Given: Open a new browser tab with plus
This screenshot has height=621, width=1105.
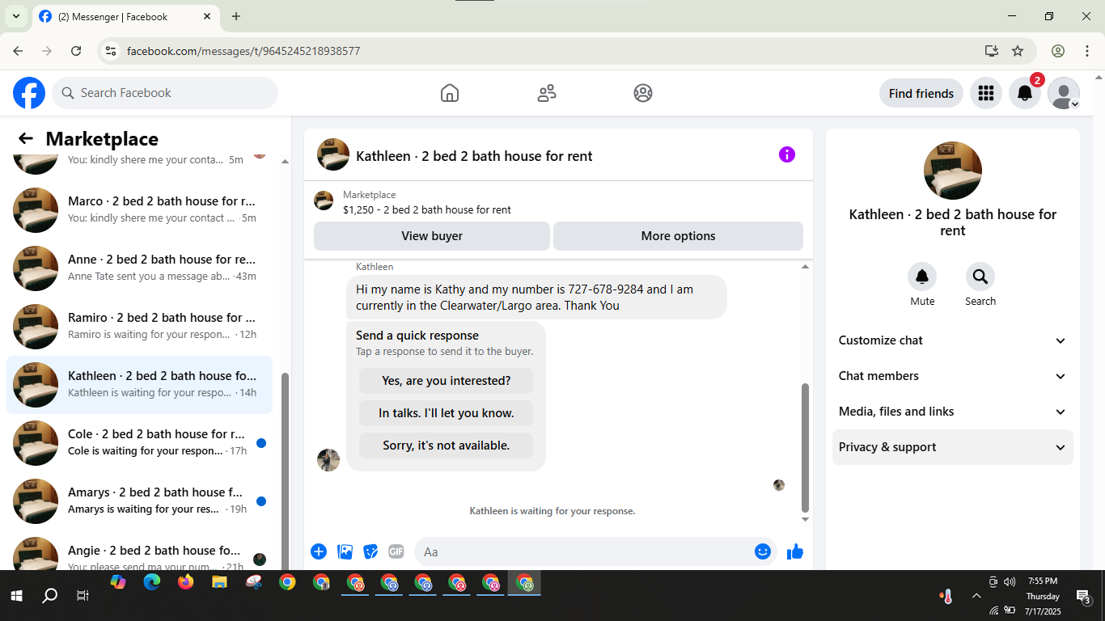Looking at the screenshot, I should tap(236, 16).
